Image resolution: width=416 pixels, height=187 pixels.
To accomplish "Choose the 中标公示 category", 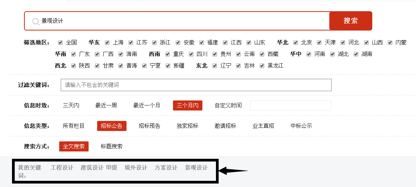I will click(x=301, y=126).
